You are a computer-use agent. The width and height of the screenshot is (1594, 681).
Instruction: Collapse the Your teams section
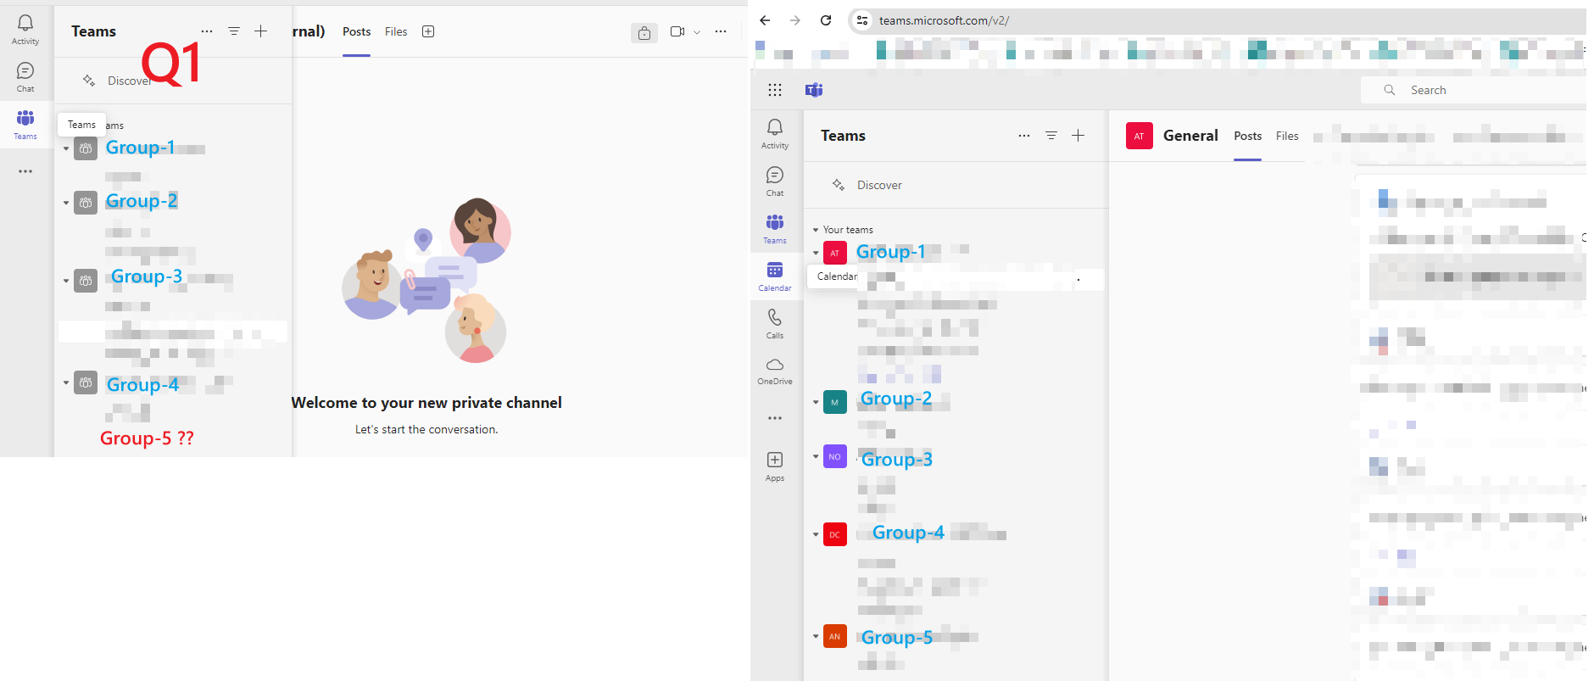point(816,230)
